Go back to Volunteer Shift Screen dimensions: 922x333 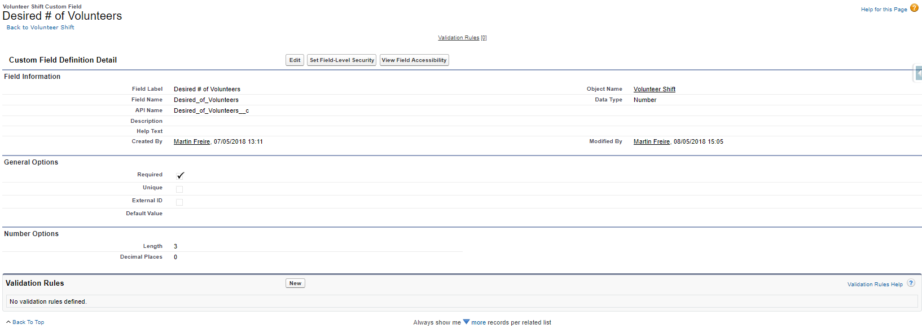(40, 27)
